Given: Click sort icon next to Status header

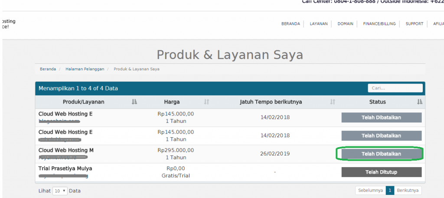Looking at the screenshot, I should pos(419,102).
